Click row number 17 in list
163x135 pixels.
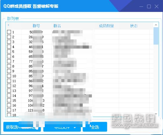[14, 110]
